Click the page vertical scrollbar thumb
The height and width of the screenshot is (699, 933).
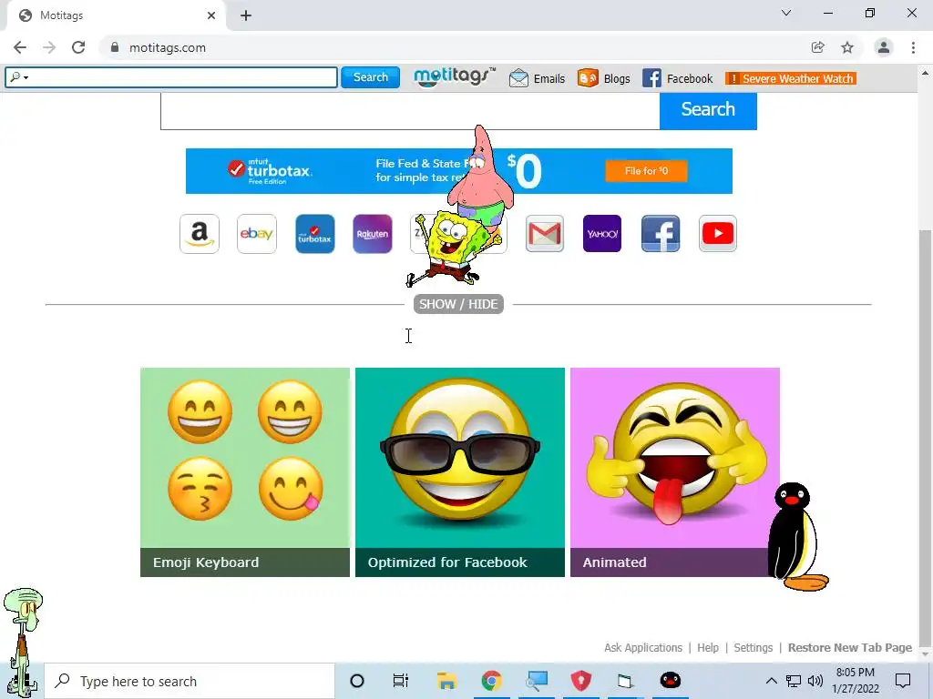tap(925, 437)
